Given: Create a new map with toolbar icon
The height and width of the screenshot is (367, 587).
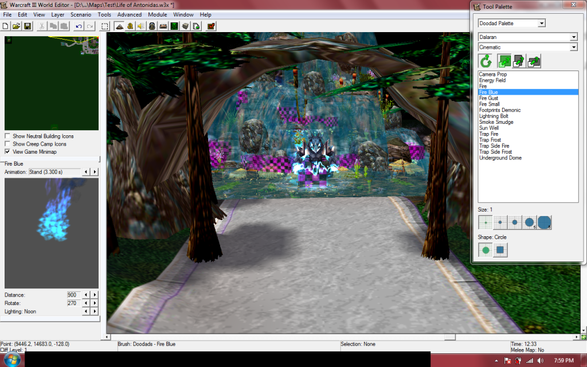Looking at the screenshot, I should 5,26.
